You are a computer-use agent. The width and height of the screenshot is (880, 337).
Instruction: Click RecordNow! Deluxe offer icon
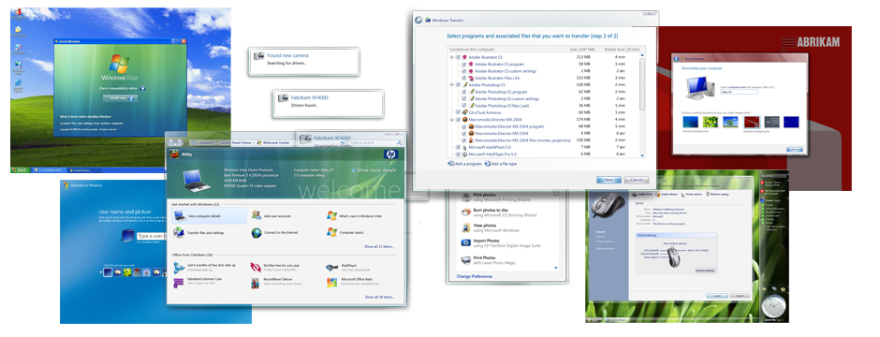click(256, 283)
